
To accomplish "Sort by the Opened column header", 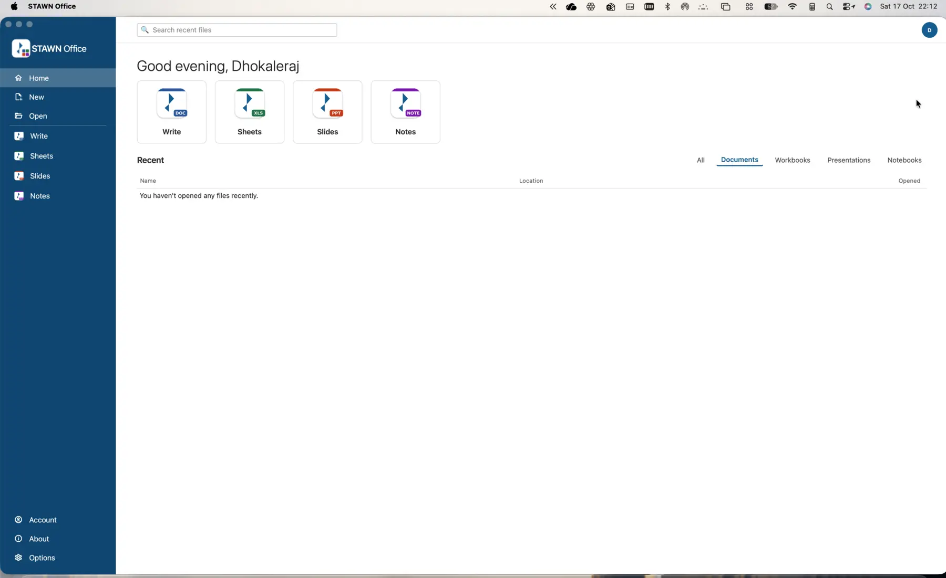I will coord(909,181).
